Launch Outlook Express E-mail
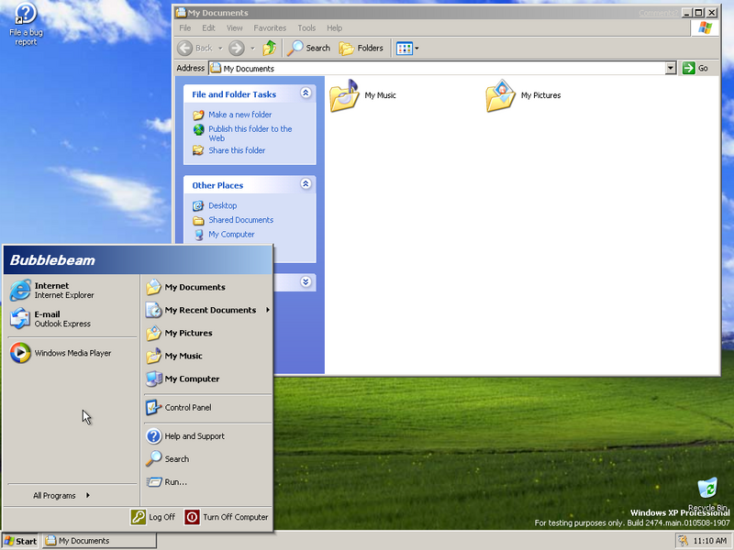 pos(51,318)
